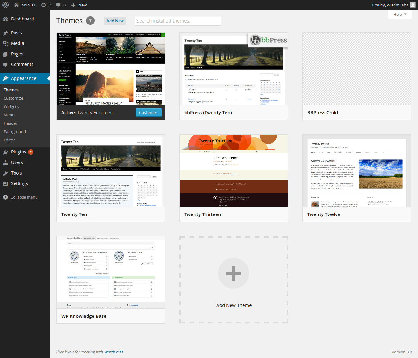Screen dimensions: 418x358
Task: Select the Twenty Fourteen theme screenshot
Action: pyautogui.click(x=111, y=69)
